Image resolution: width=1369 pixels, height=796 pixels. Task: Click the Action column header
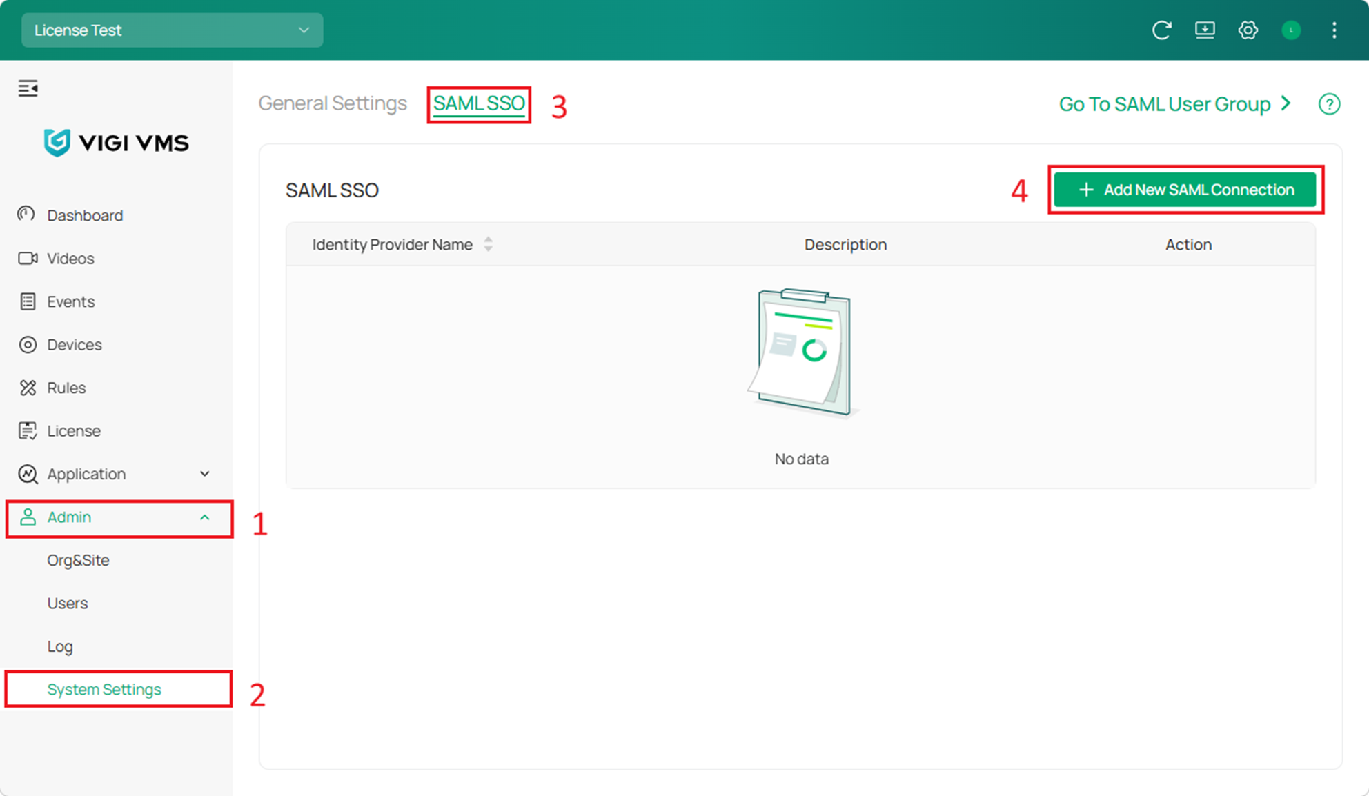[1188, 244]
